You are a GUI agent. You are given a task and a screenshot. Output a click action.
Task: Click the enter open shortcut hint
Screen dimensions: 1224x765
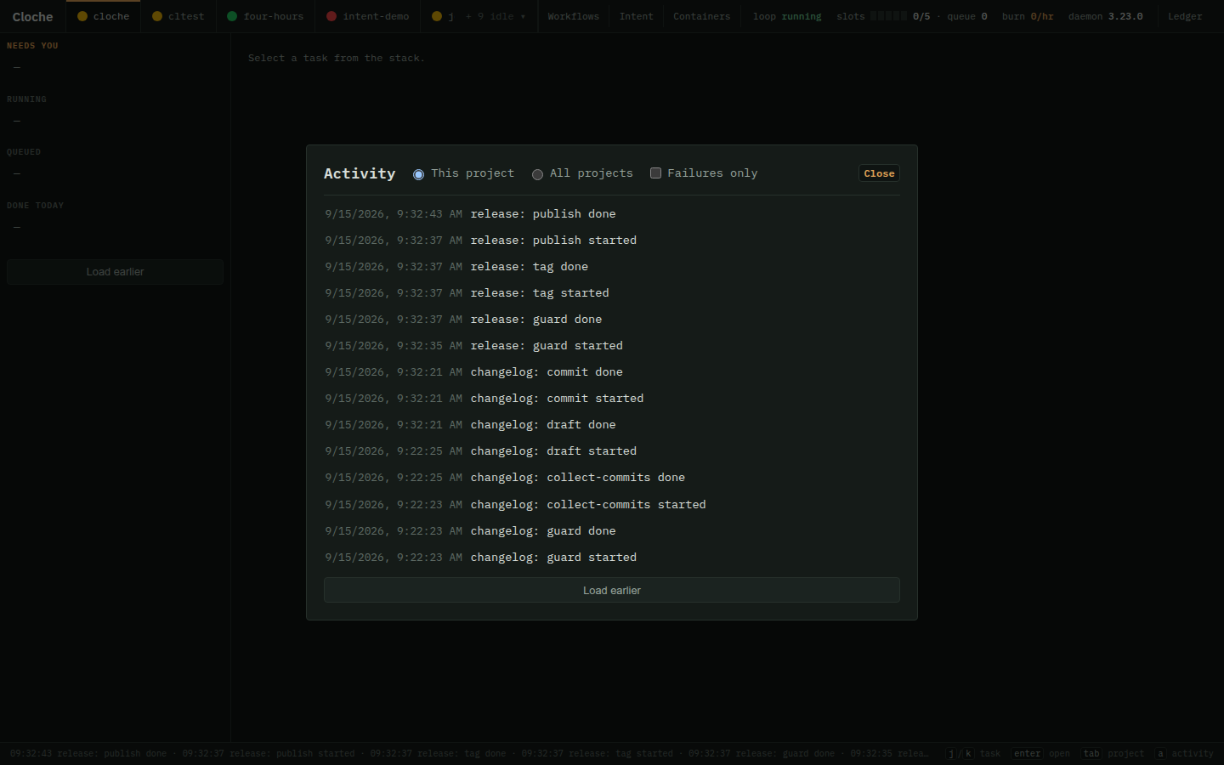[1040, 753]
